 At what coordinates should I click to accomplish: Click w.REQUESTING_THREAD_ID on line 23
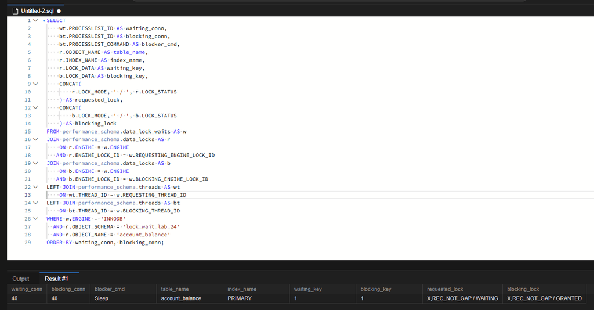click(x=151, y=195)
